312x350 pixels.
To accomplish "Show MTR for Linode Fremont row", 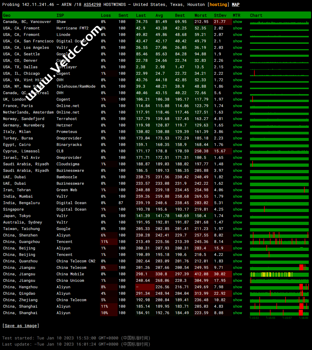I will point(238,35).
